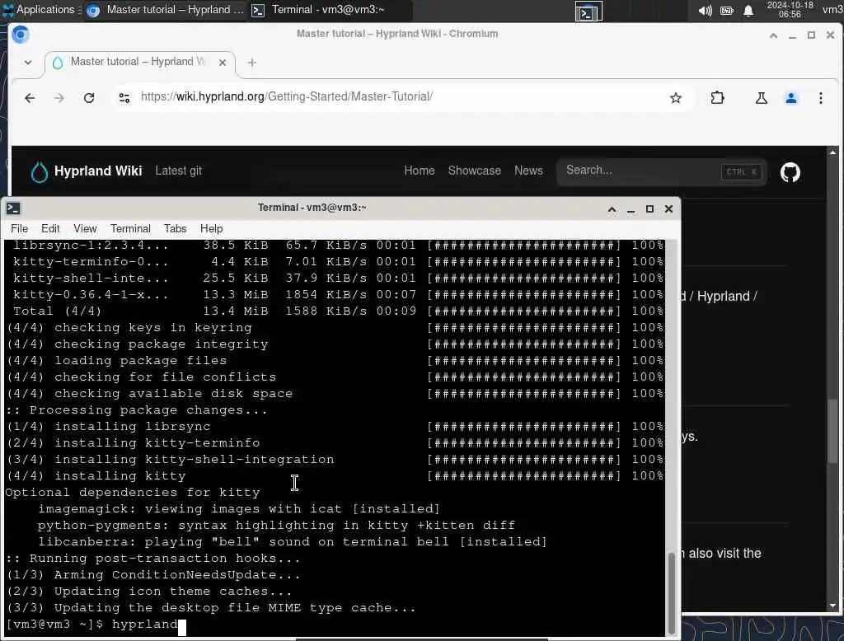Screen dimensions: 844x641
Task: Open a new Chromium tab
Action: (252, 63)
